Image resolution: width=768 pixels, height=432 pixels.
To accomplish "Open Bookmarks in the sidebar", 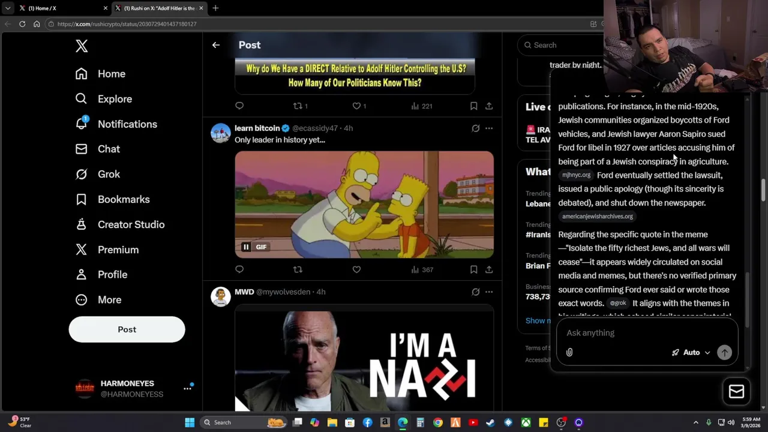I will tap(112, 199).
